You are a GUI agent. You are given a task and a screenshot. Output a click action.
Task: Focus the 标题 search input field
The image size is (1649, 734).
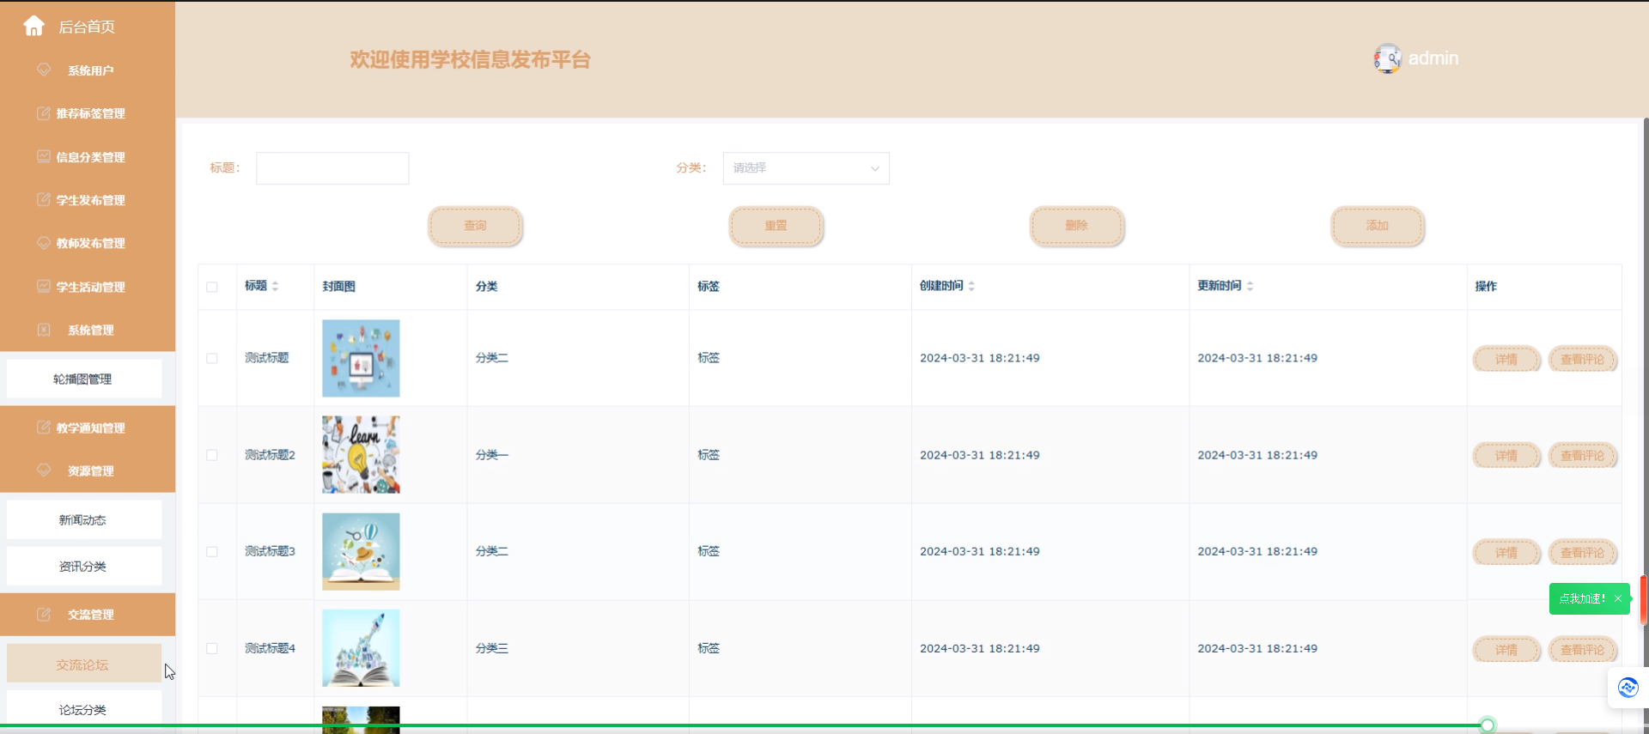332,168
